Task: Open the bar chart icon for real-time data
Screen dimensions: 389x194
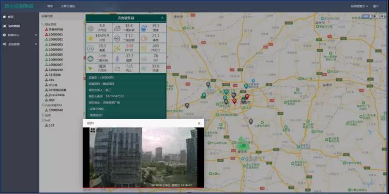Action: click(4, 26)
